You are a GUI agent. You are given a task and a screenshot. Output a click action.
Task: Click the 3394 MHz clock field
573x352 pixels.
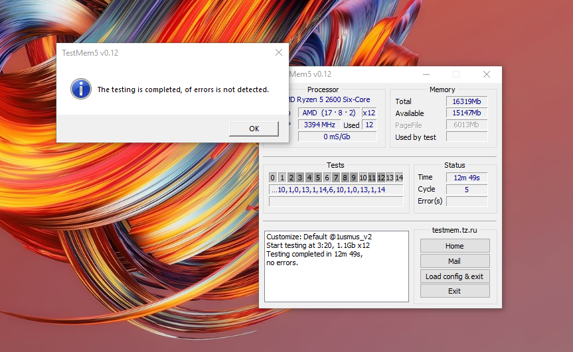coord(319,125)
